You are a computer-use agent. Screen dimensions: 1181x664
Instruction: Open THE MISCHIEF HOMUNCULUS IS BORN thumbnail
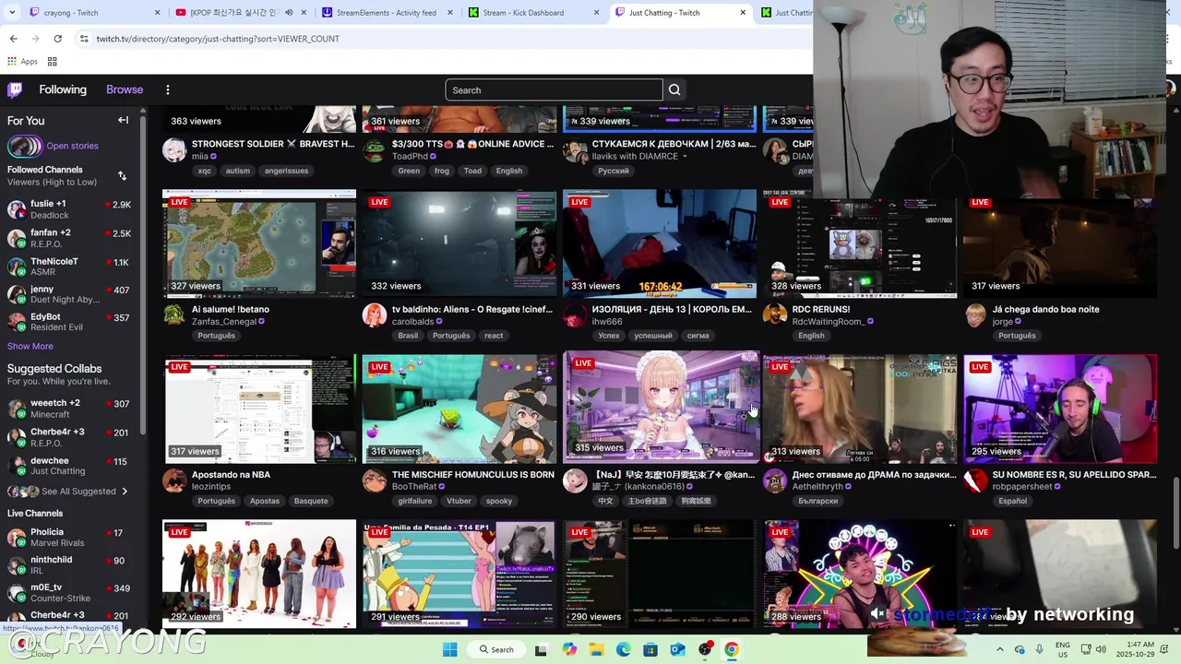pyautogui.click(x=459, y=409)
